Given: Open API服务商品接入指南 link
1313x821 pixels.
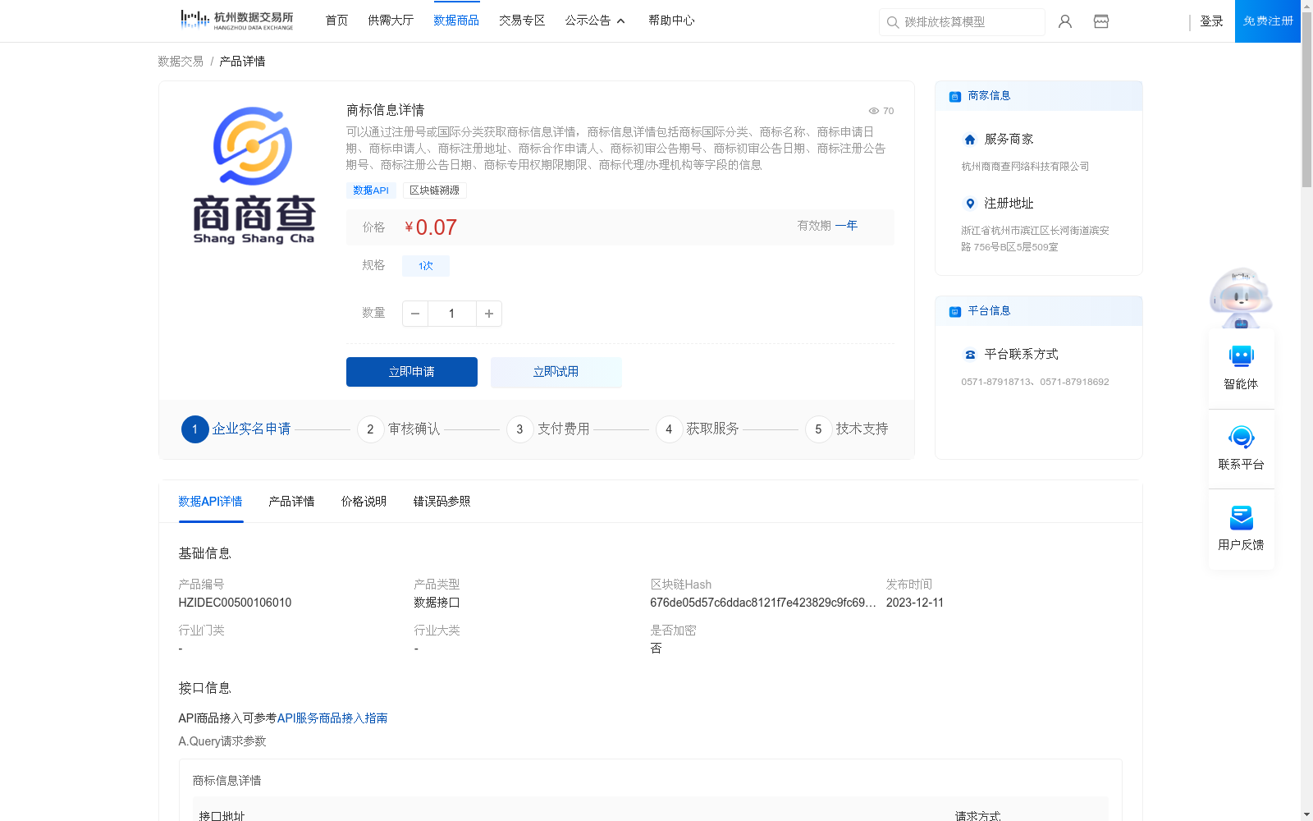Looking at the screenshot, I should pos(332,718).
